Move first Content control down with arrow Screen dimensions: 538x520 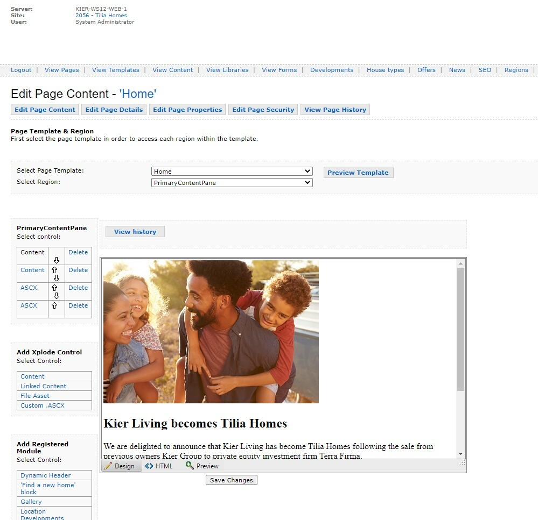click(x=57, y=260)
